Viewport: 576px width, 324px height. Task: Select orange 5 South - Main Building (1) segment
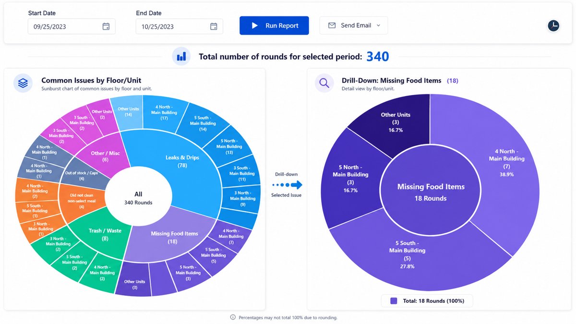tap(35, 210)
